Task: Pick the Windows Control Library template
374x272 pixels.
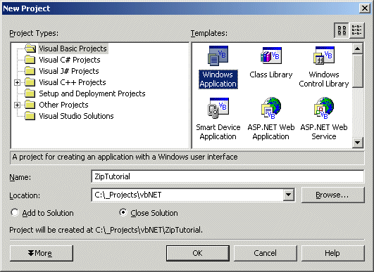Action: (x=324, y=67)
